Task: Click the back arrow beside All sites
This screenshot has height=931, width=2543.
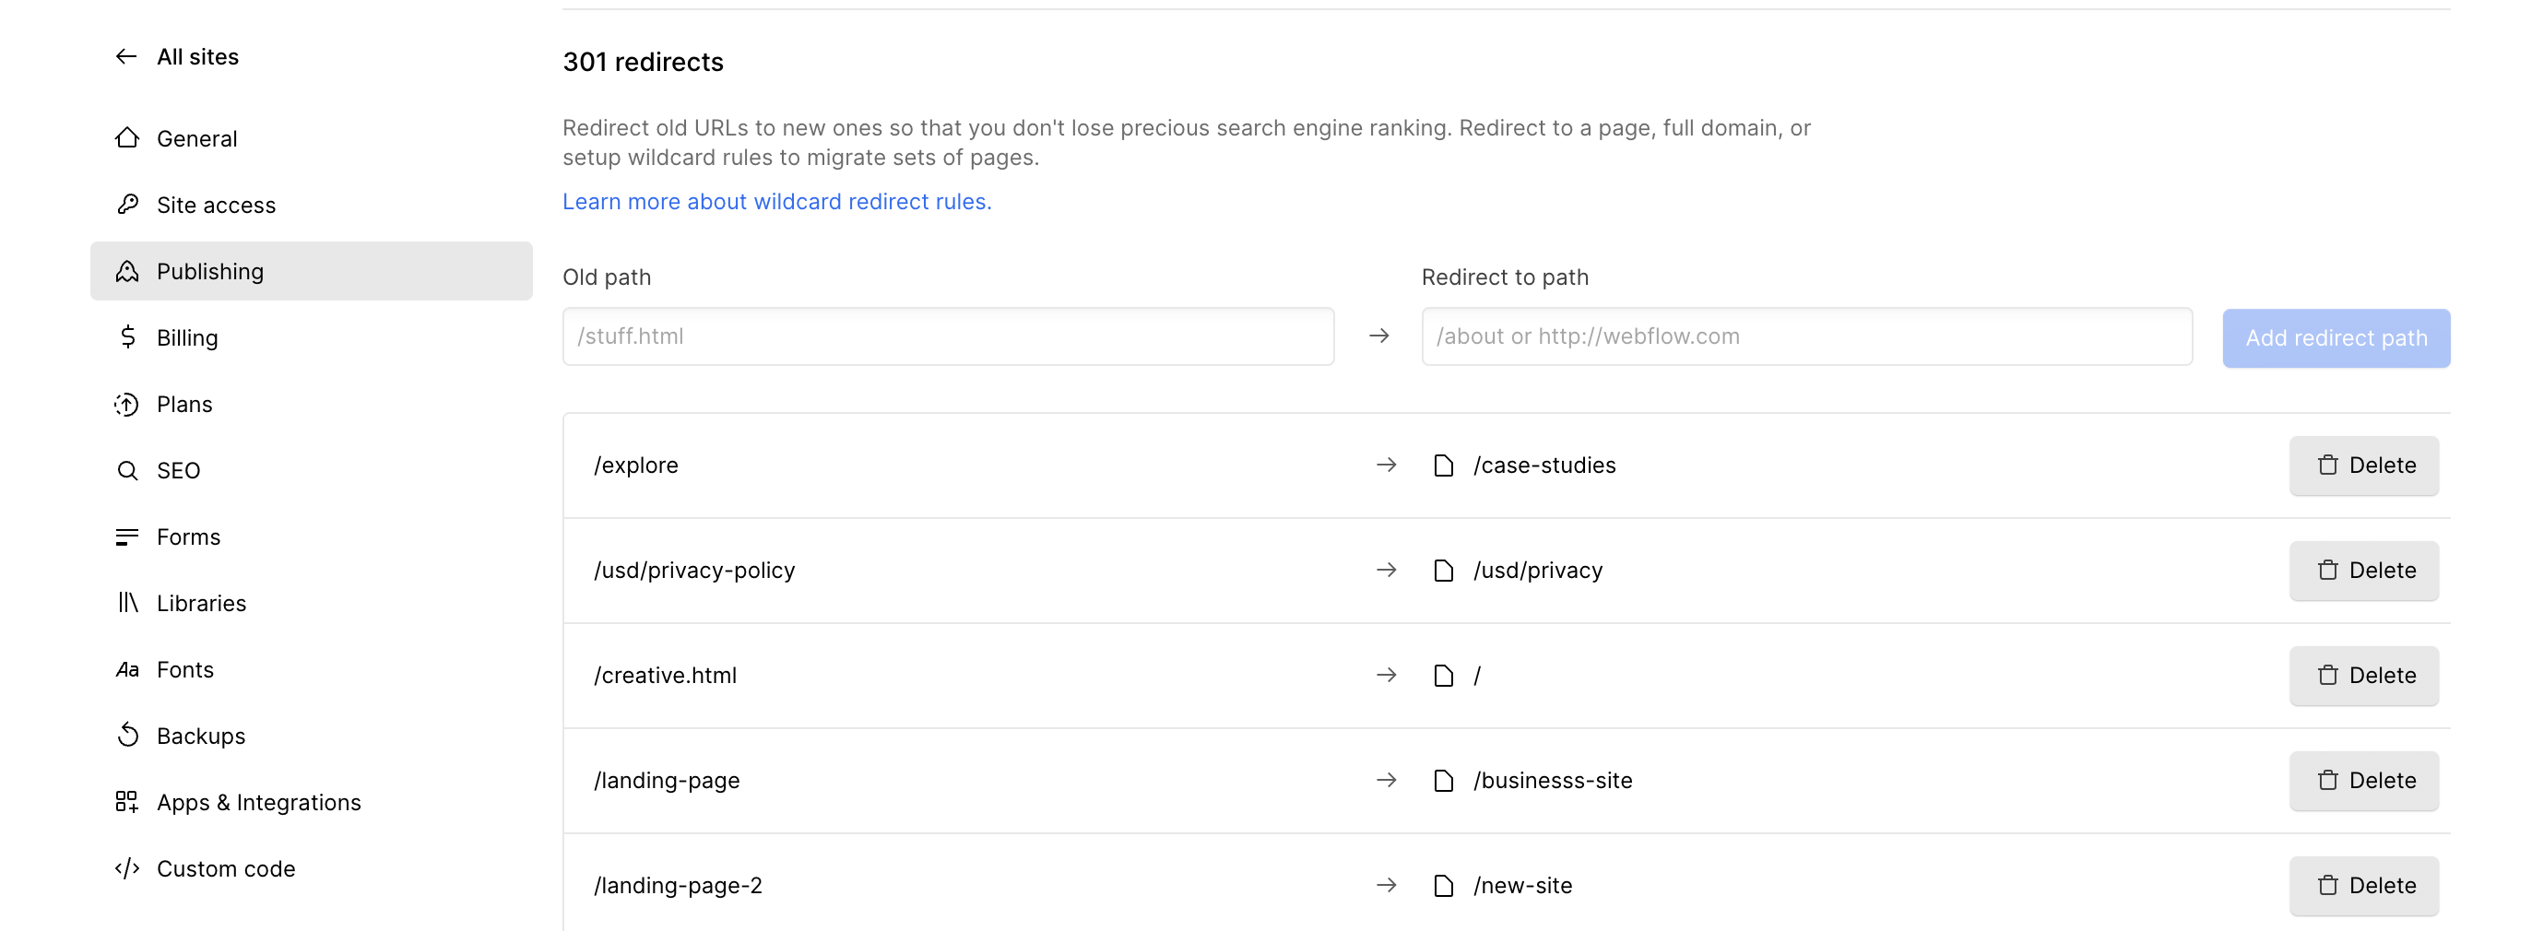Action: 126,56
